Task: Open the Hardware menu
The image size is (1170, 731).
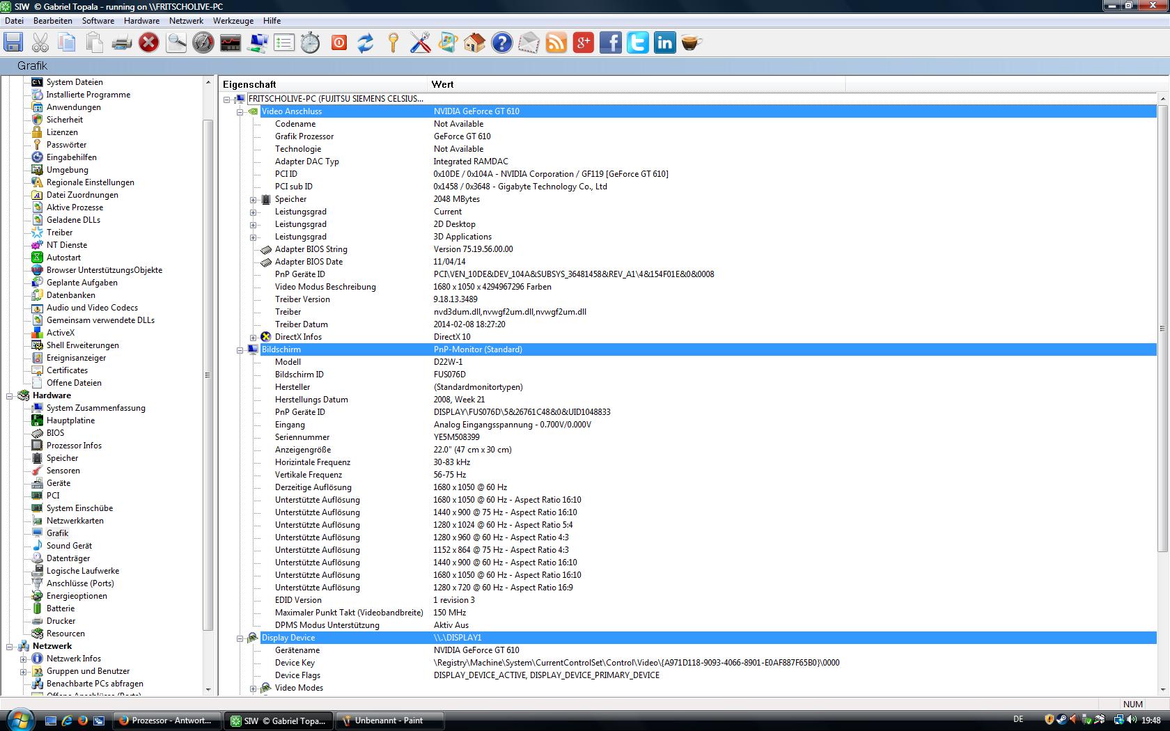Action: (x=142, y=21)
